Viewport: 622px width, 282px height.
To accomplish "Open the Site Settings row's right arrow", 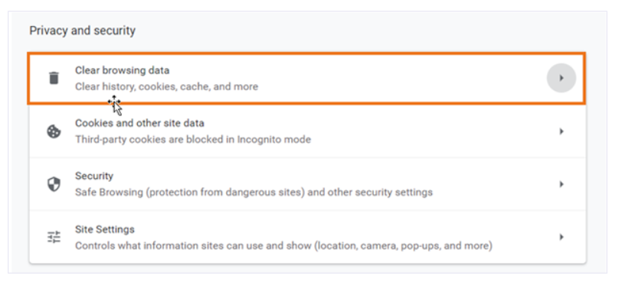I will [x=561, y=237].
